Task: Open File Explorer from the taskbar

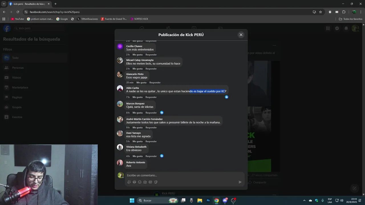Action: (200, 200)
